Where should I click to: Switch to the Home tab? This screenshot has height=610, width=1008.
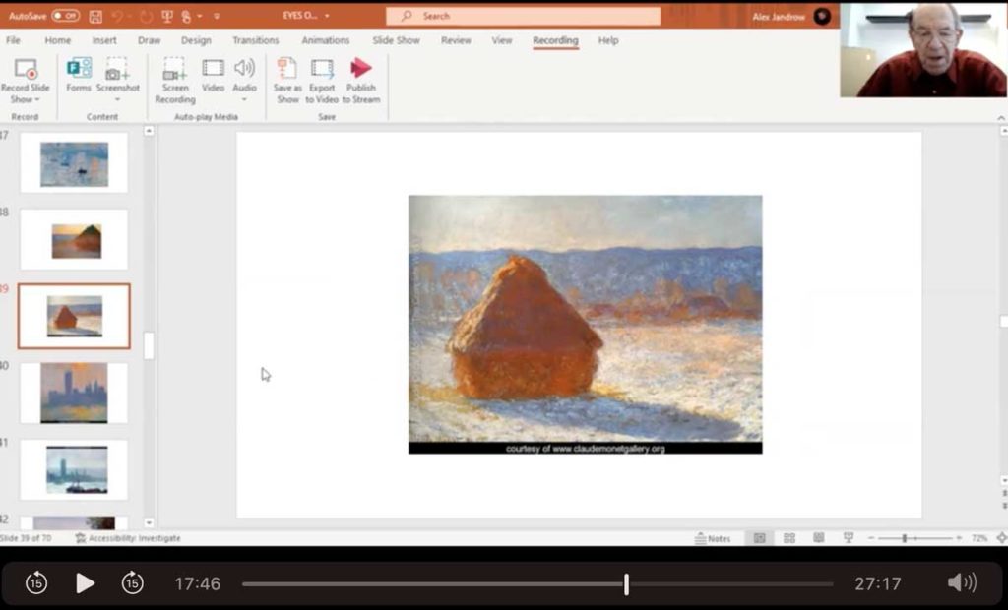[x=58, y=40]
